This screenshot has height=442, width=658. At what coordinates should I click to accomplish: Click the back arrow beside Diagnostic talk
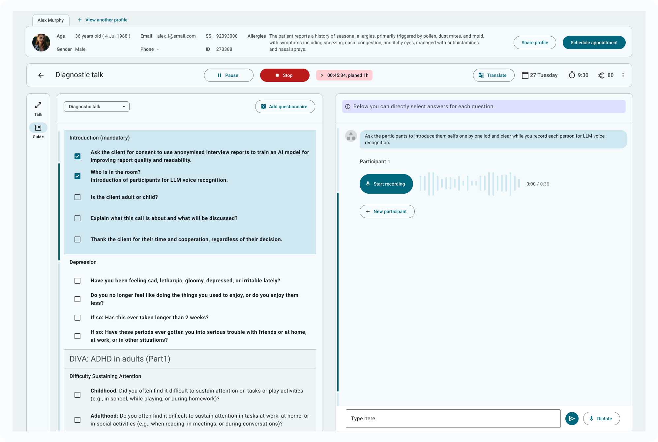[41, 75]
